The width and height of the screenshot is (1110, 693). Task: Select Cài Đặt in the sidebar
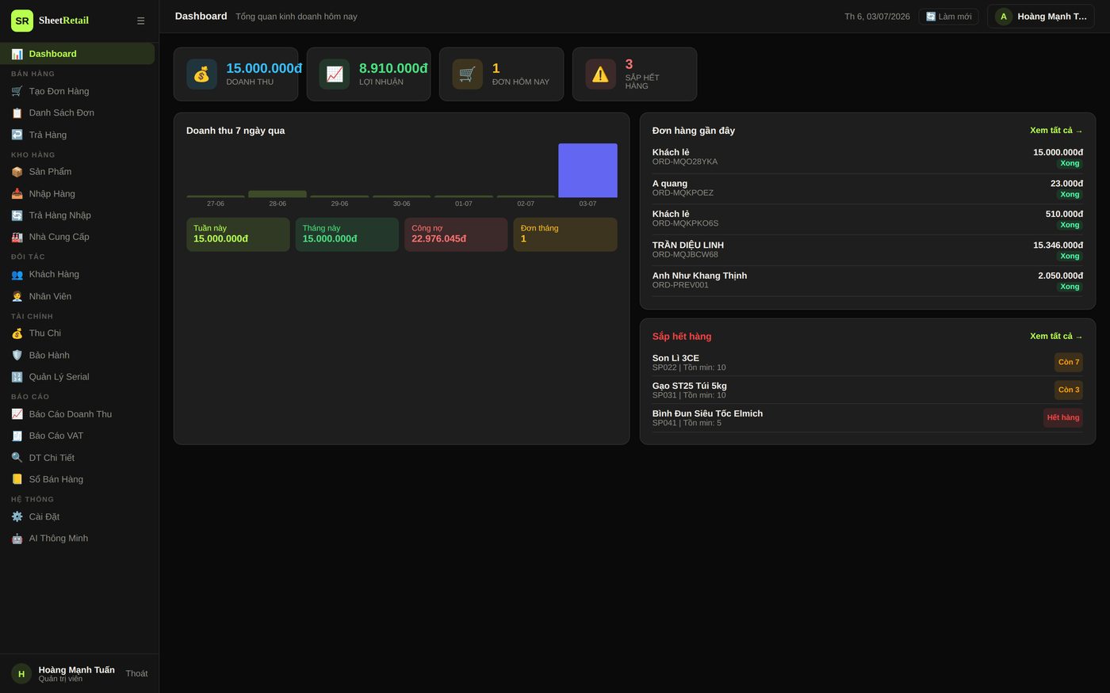click(77, 516)
